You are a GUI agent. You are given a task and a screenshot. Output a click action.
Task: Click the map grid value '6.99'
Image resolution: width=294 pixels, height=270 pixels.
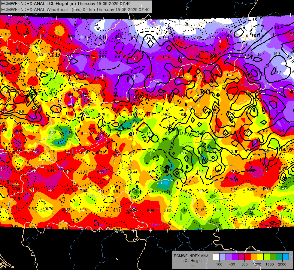(101, 172)
